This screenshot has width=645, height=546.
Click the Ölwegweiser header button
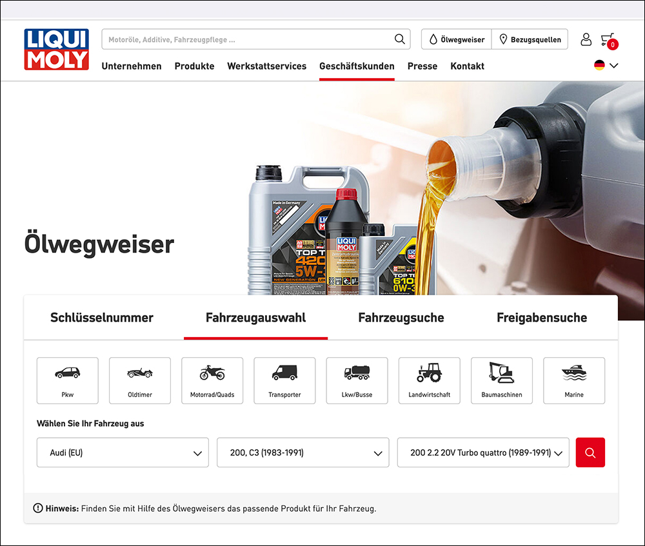(457, 39)
